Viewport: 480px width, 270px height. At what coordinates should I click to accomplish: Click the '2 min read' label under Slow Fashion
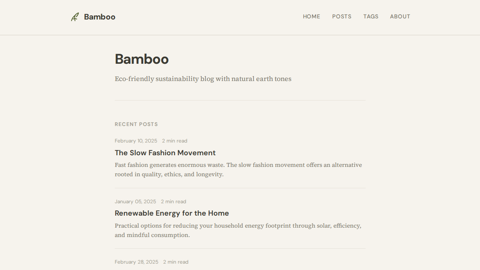(x=174, y=141)
